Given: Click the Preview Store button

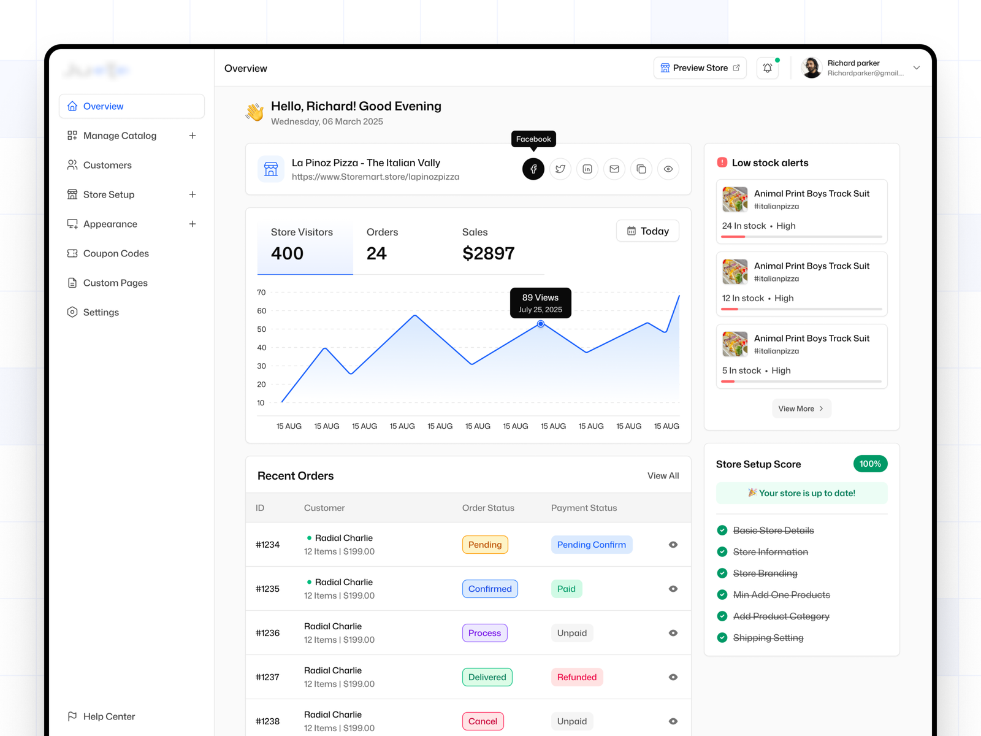Looking at the screenshot, I should (x=700, y=68).
